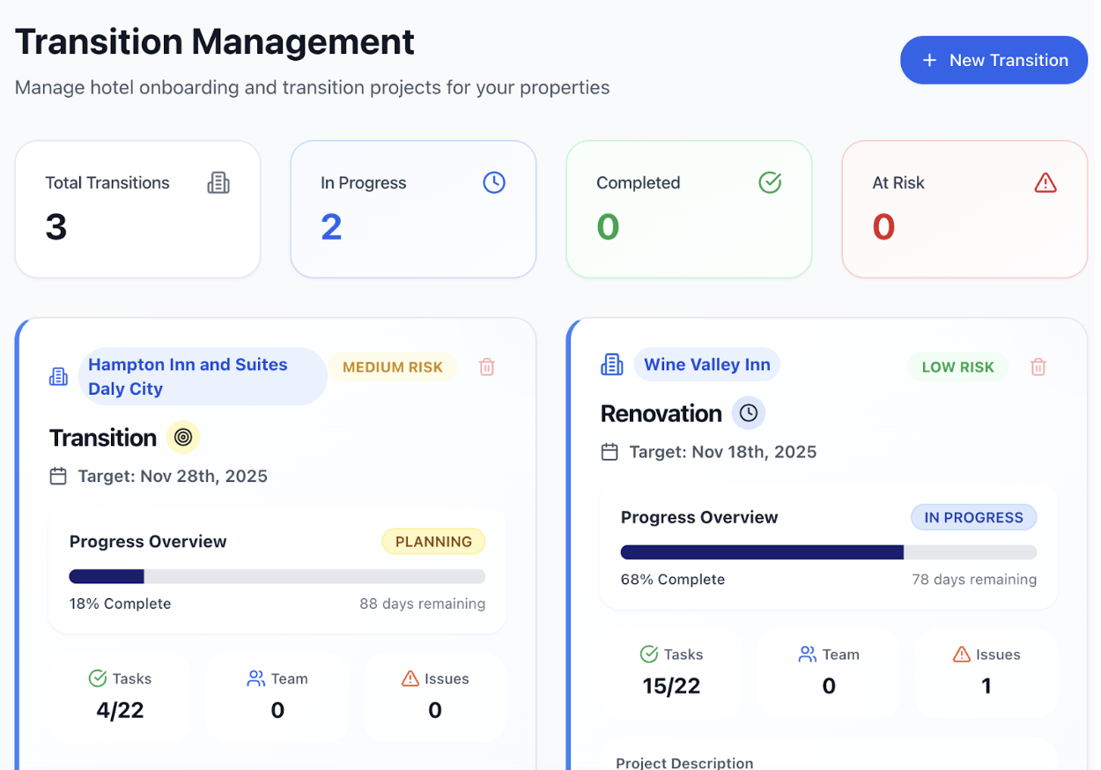Click the New Transition button

[994, 60]
